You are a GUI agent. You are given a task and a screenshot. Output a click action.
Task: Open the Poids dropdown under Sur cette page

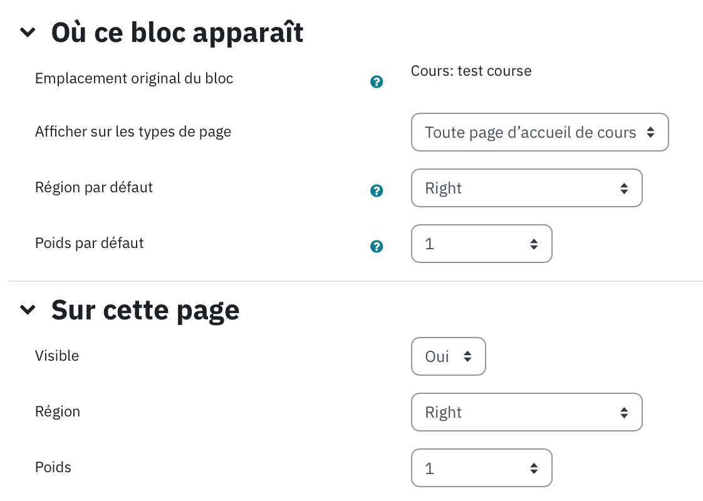(x=482, y=468)
